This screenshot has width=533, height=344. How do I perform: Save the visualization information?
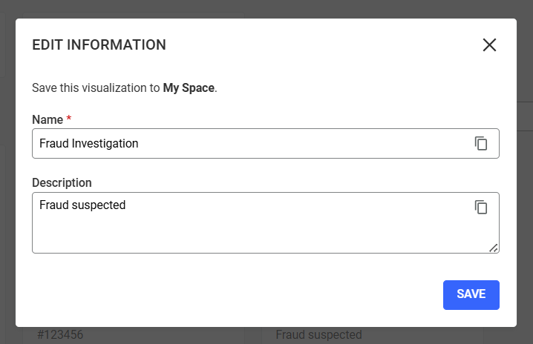coord(471,294)
